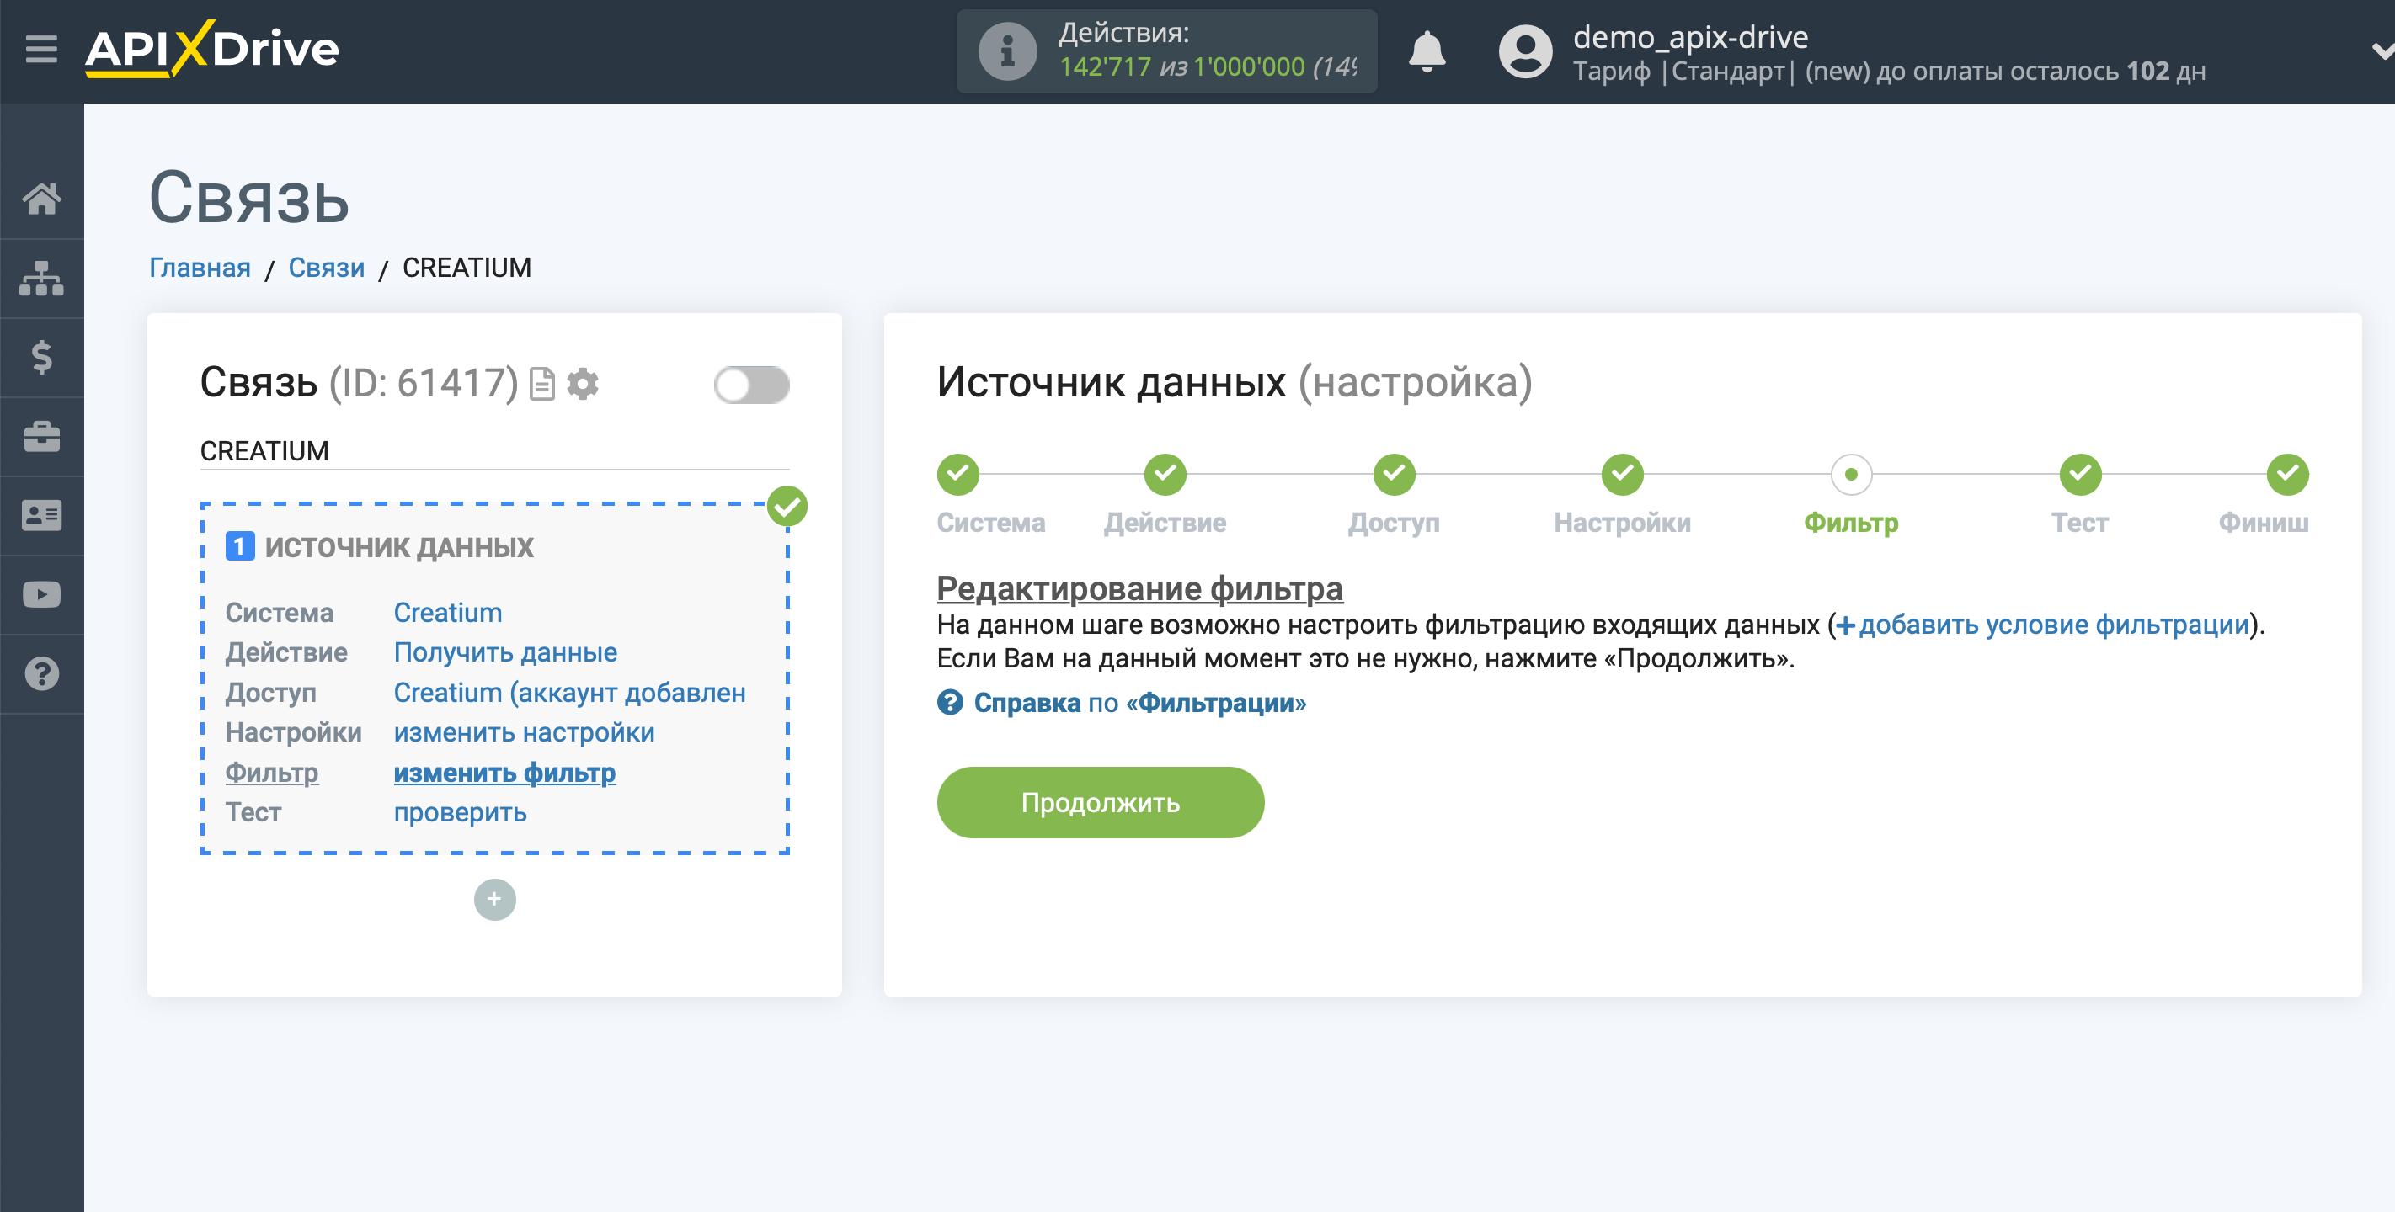
Task: Click the plus button to add block
Action: tap(494, 899)
